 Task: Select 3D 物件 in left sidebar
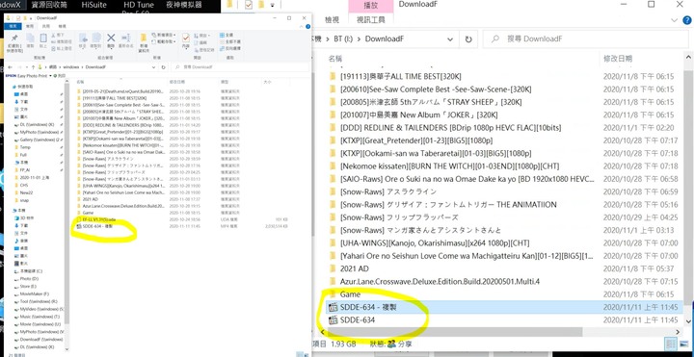(27, 217)
